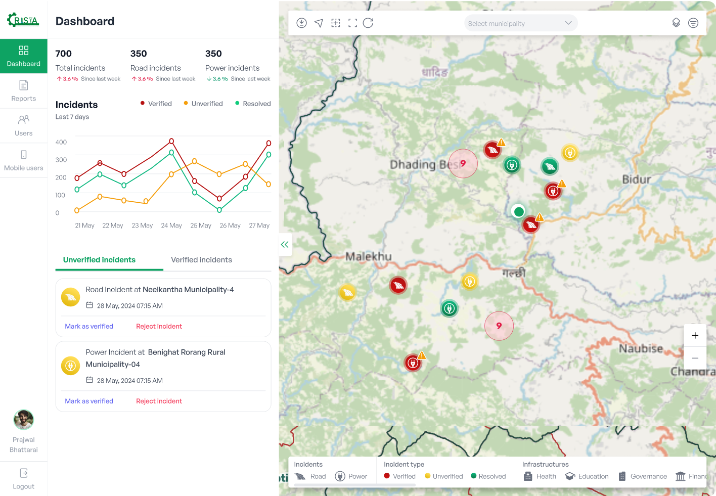Toggle the Unverified series in chart legend
The image size is (716, 496).
tap(203, 104)
